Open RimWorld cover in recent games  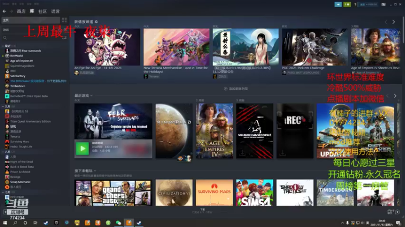coord(174,131)
